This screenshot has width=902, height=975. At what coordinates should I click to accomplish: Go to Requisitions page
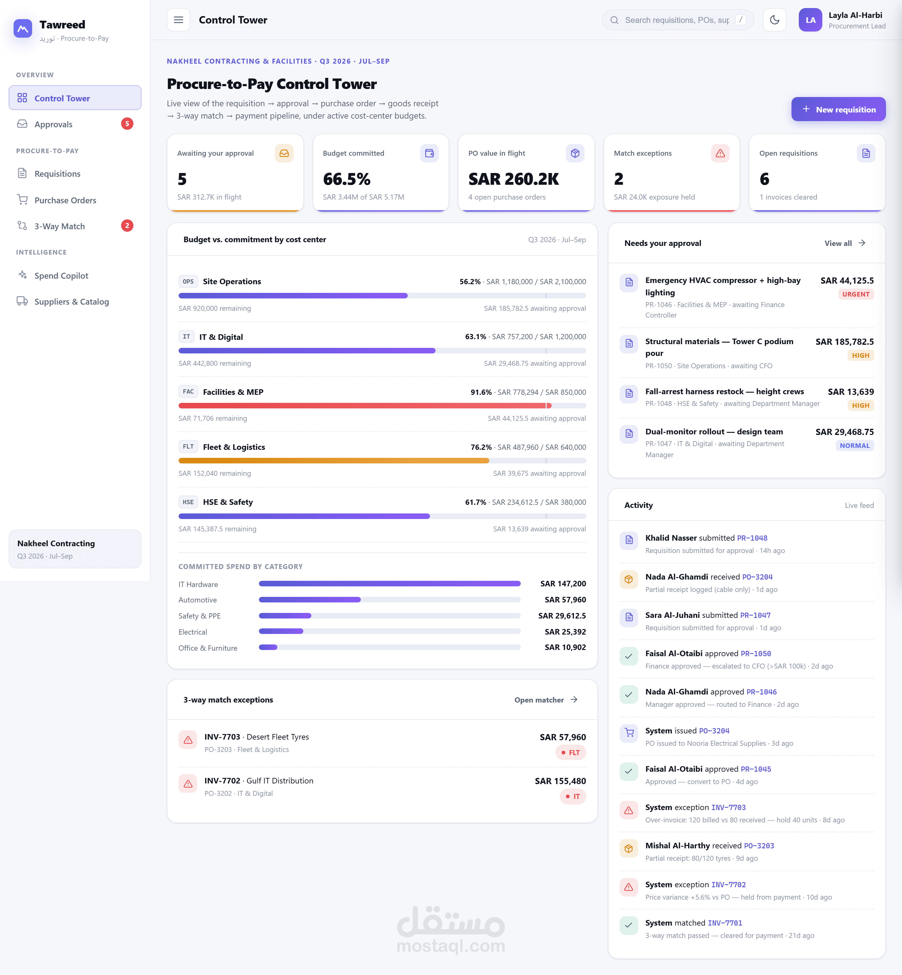click(75, 174)
